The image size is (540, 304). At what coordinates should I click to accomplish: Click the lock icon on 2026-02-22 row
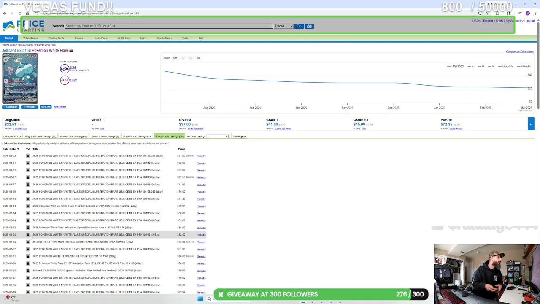pyautogui.click(x=28, y=177)
